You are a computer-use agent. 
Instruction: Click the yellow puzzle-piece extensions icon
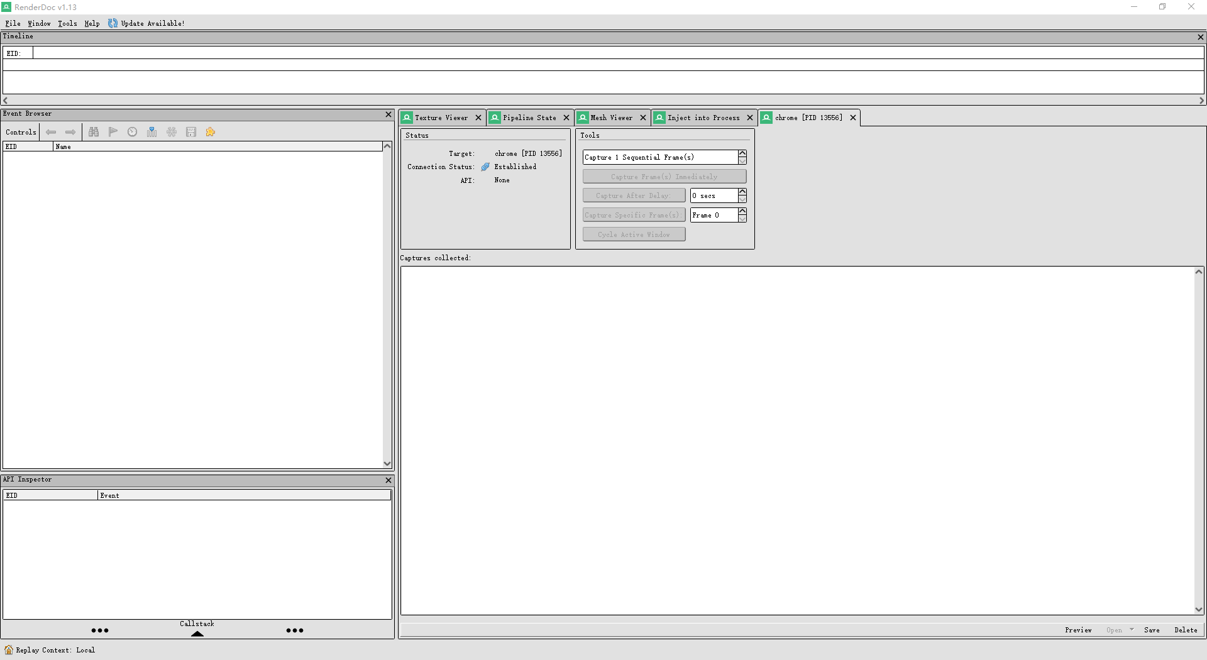210,132
